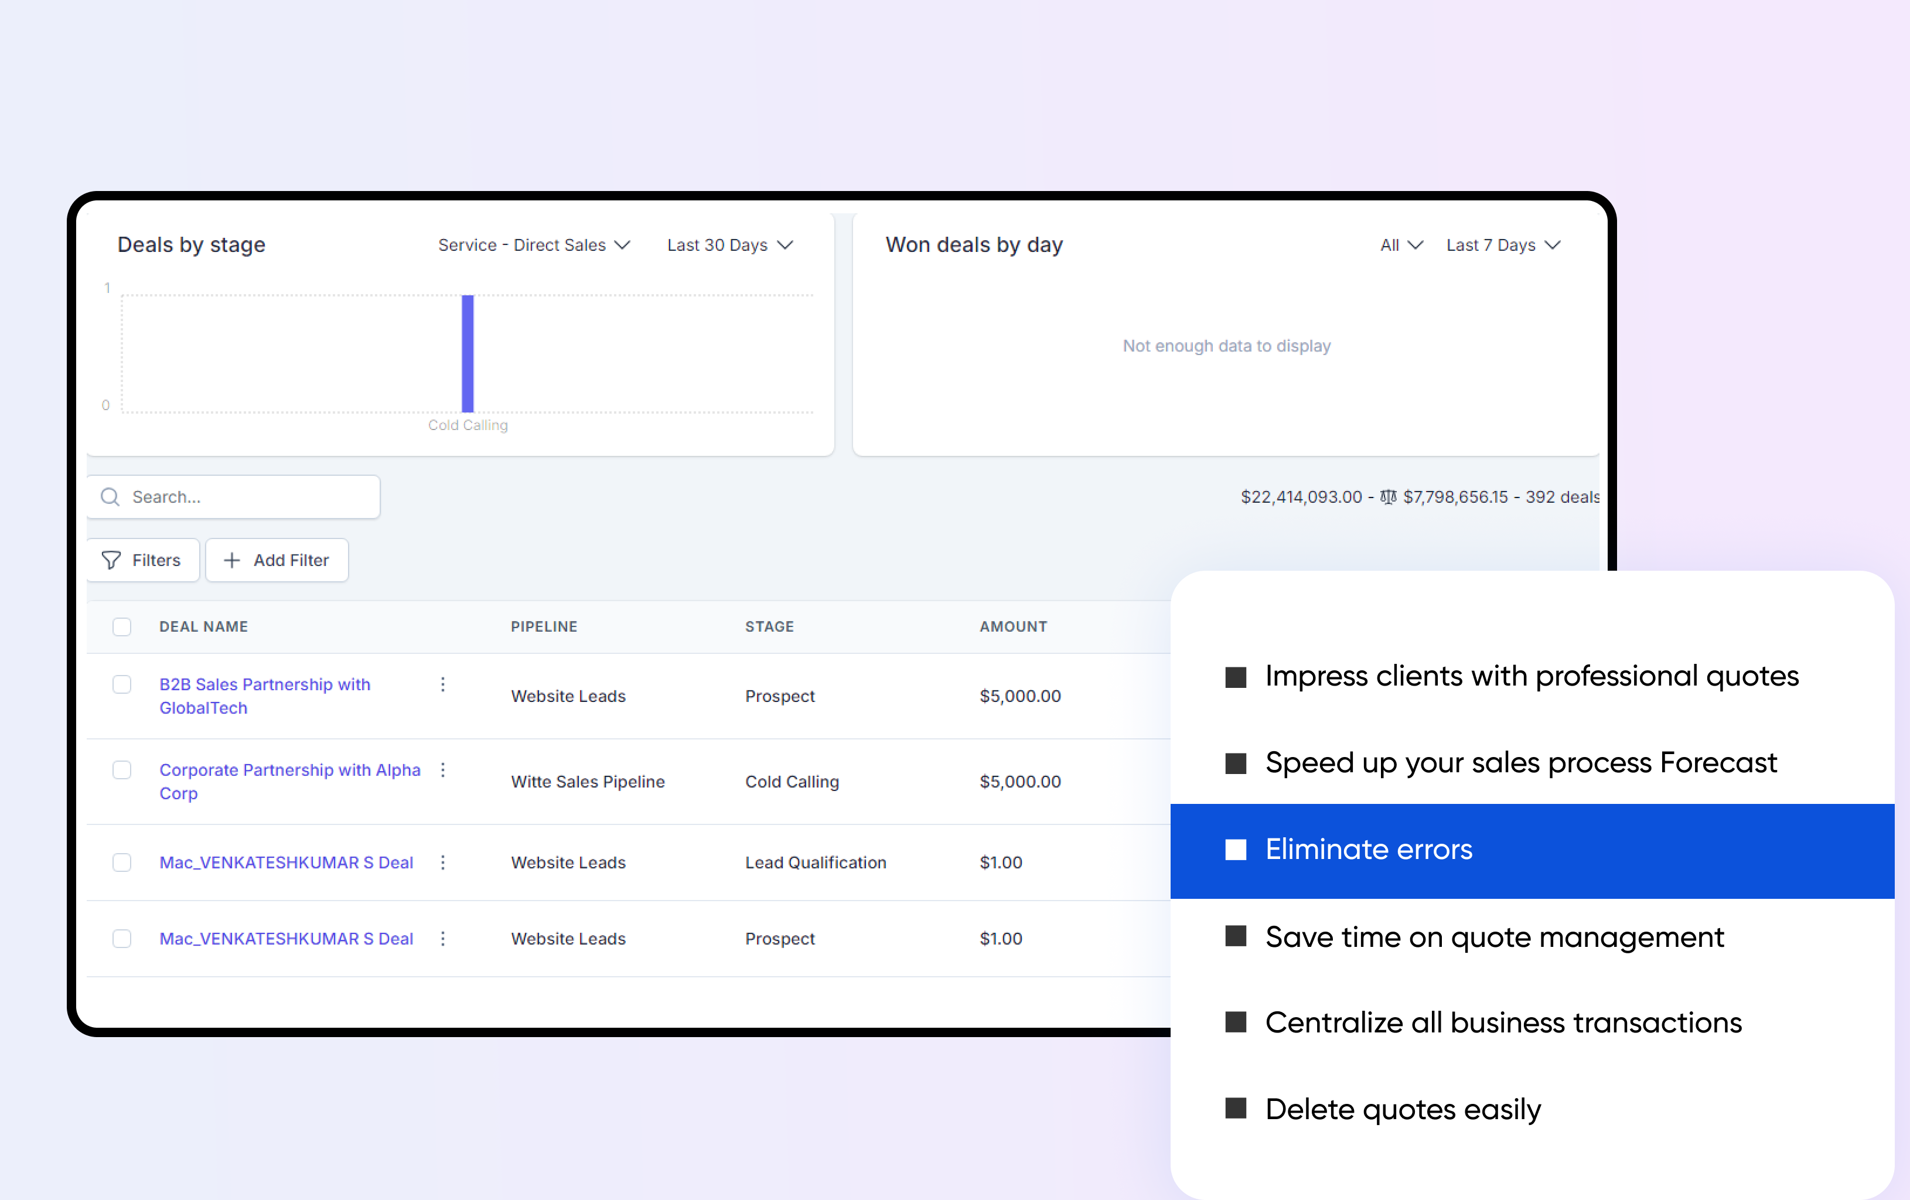This screenshot has width=1910, height=1200.
Task: Open three-dot menu for B2B Sales Partnership deal
Action: point(442,684)
